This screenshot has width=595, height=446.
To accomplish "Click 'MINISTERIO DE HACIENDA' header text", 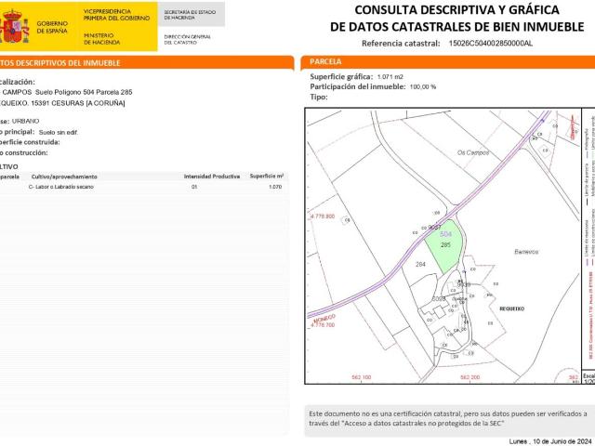I will point(101,39).
